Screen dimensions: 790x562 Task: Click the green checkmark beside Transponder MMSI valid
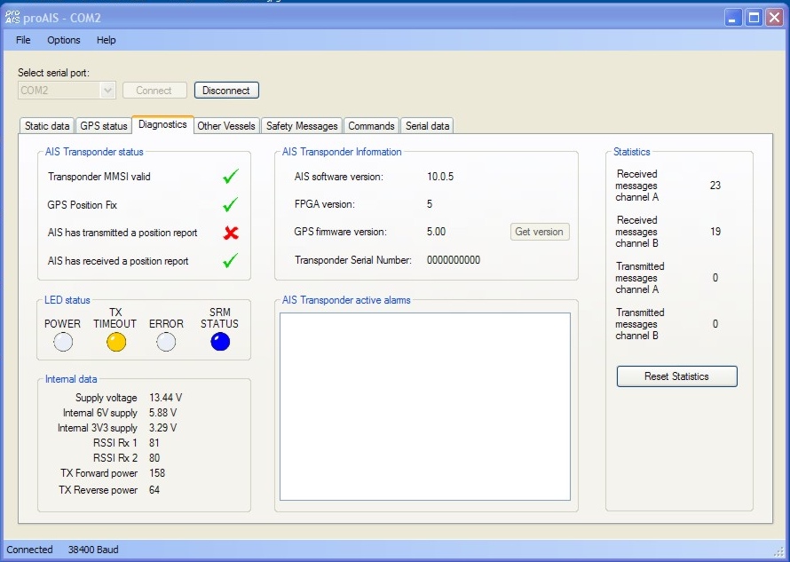(230, 177)
